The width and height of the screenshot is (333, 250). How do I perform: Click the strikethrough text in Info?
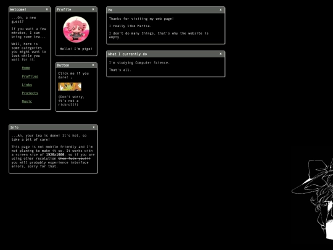(75, 159)
